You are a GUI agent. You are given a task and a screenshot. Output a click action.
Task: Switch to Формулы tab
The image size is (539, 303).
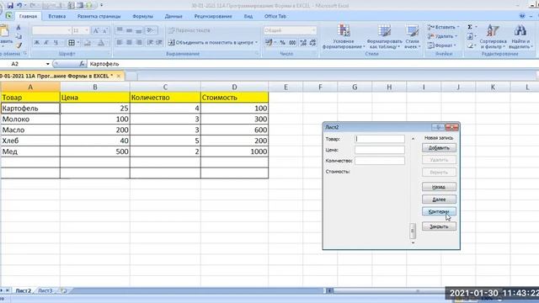(x=142, y=16)
